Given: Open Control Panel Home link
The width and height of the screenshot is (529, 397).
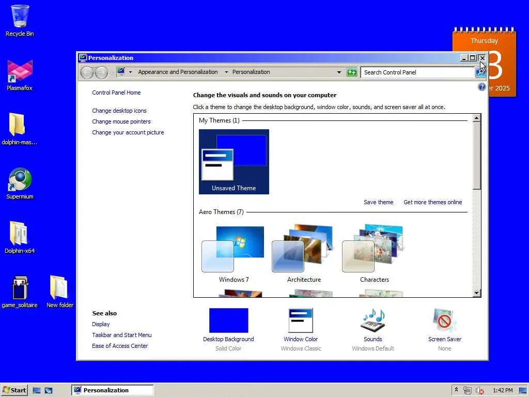Looking at the screenshot, I should [116, 93].
